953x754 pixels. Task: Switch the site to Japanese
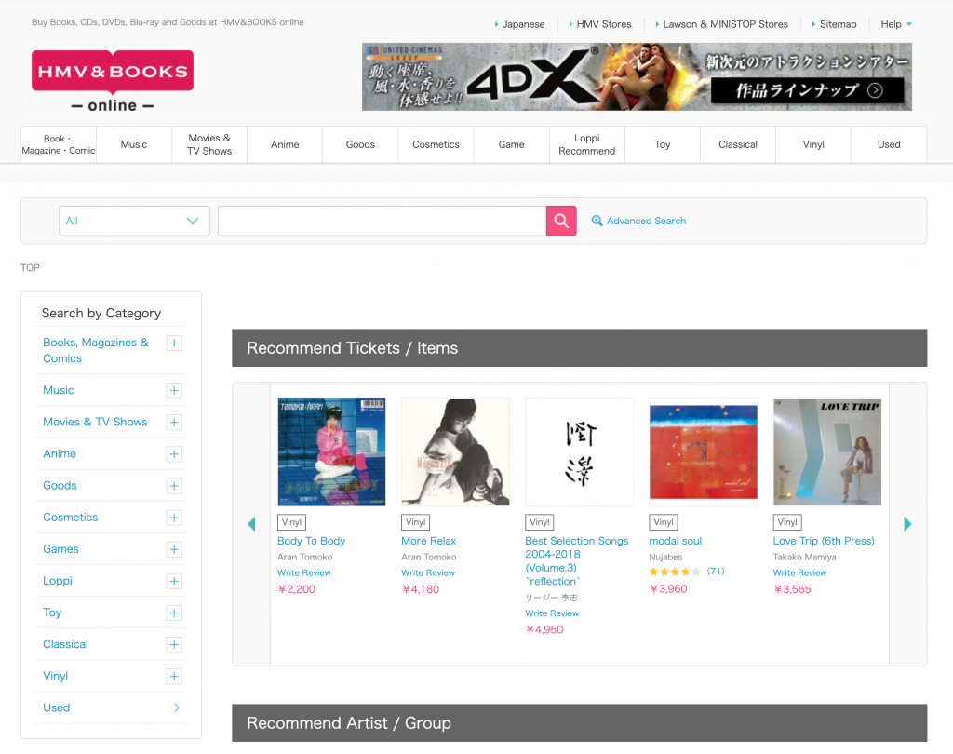pyautogui.click(x=523, y=24)
